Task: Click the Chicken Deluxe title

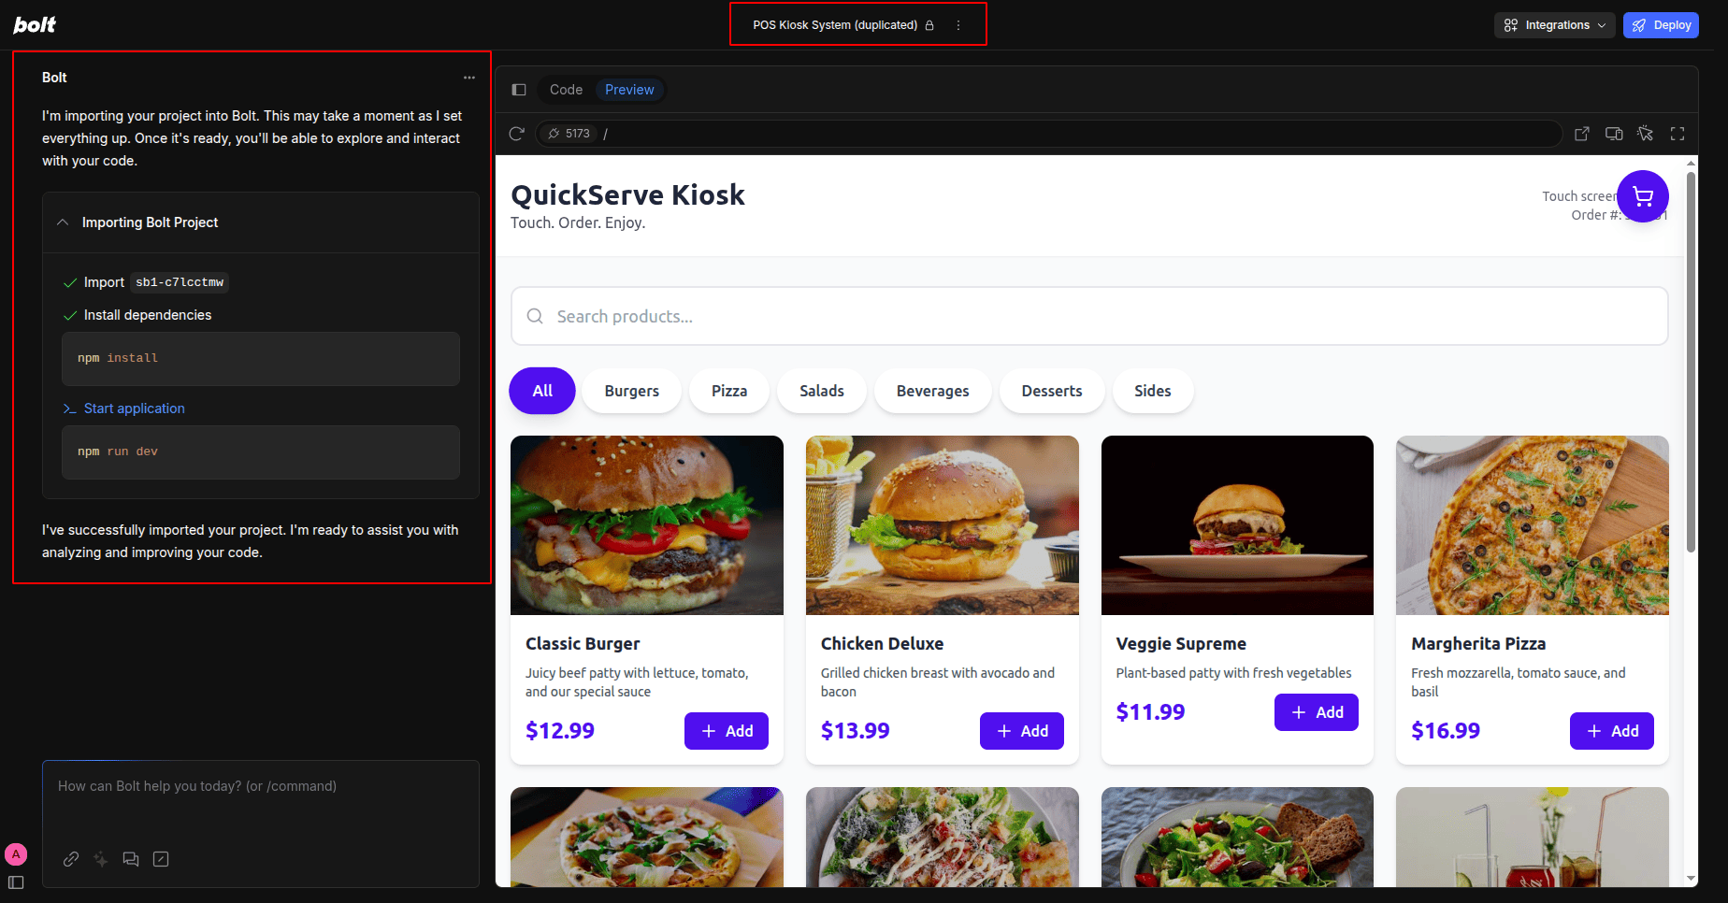Action: [x=882, y=644]
